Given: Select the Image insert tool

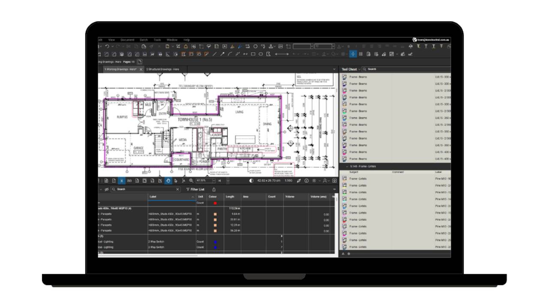Looking at the screenshot, I should tap(281, 46).
